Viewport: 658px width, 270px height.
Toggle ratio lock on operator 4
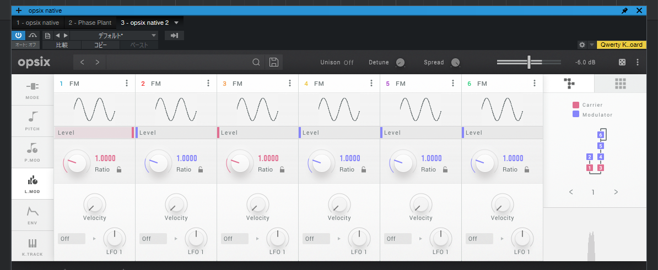point(364,170)
